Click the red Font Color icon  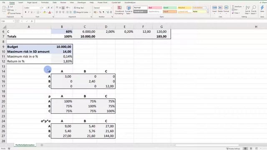(50, 12)
